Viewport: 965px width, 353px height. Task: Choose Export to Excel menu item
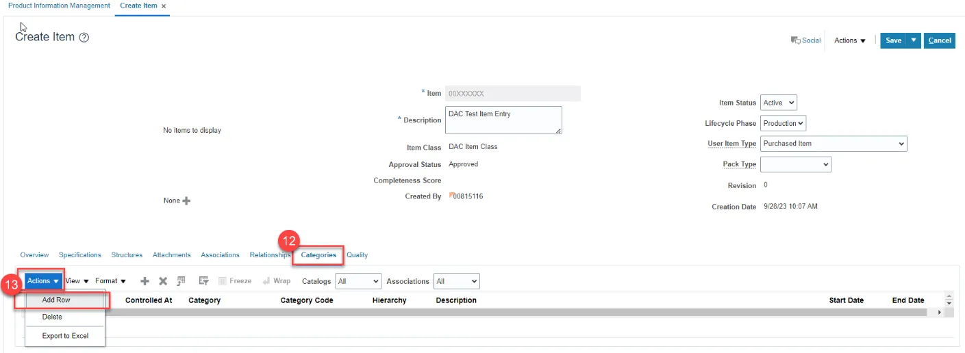[65, 336]
